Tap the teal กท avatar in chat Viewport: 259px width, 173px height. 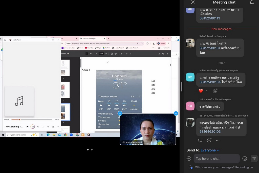click(x=190, y=77)
